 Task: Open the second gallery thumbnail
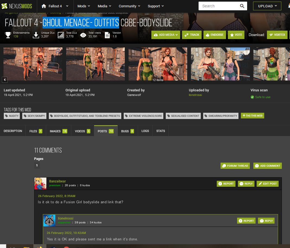95,64
